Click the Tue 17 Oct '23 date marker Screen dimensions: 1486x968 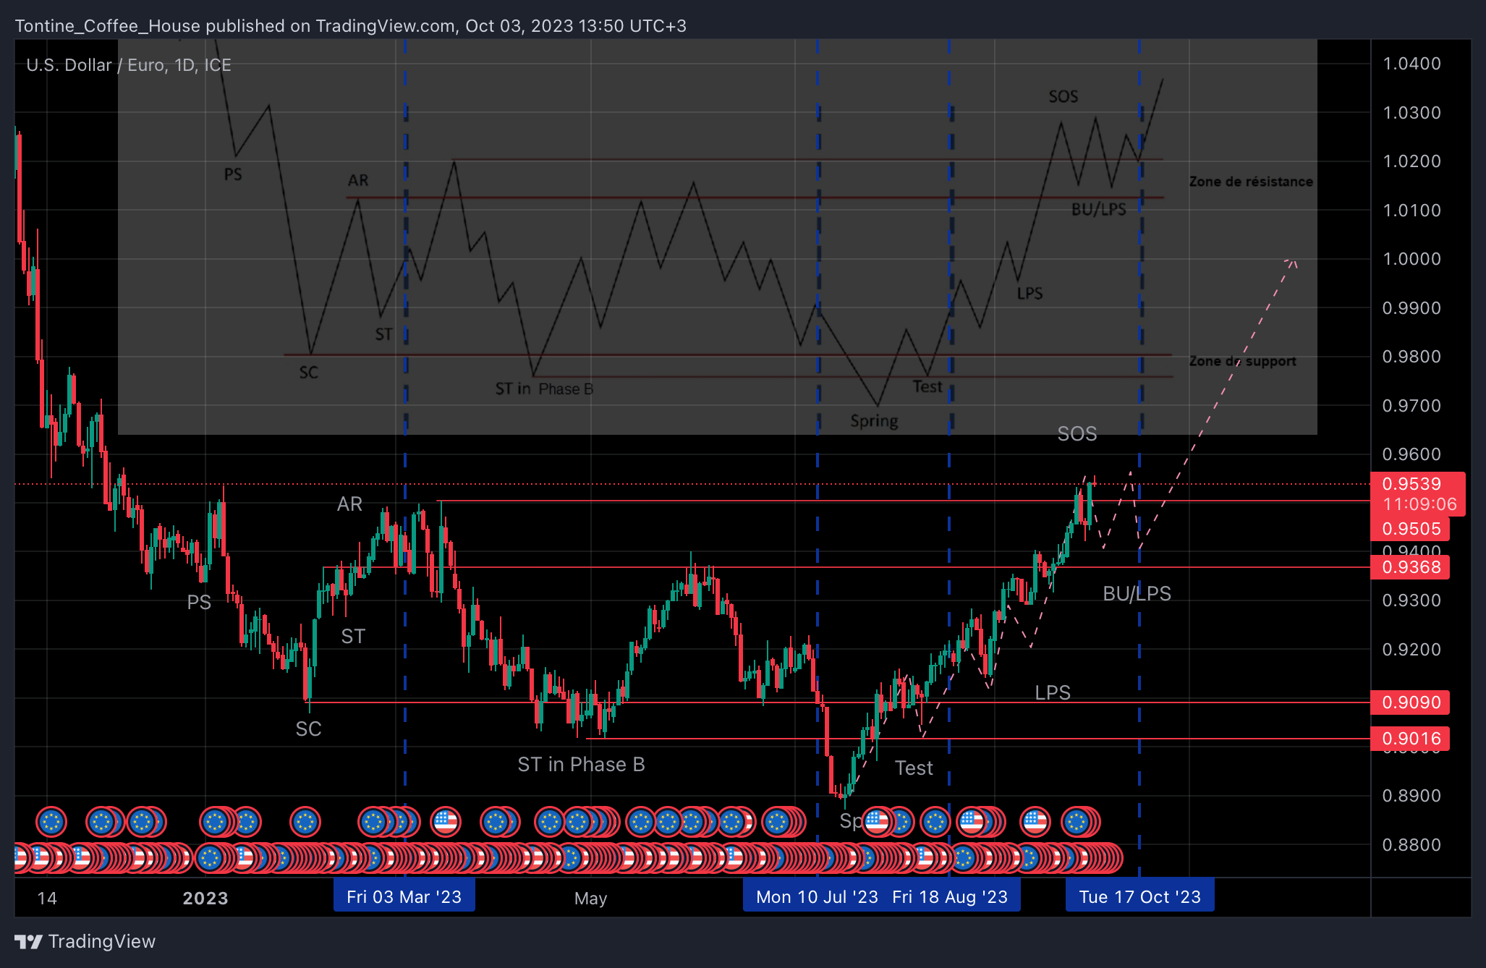click(x=1139, y=896)
